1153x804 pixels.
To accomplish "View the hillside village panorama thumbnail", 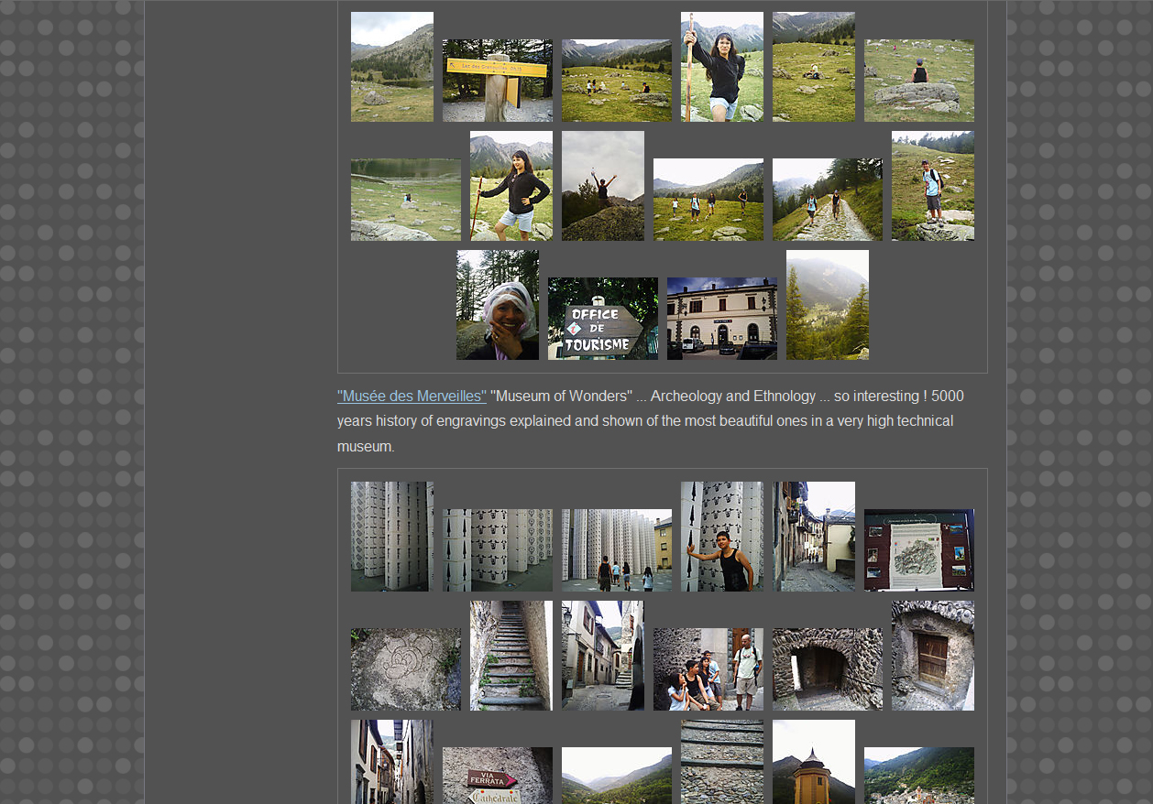I will [918, 777].
